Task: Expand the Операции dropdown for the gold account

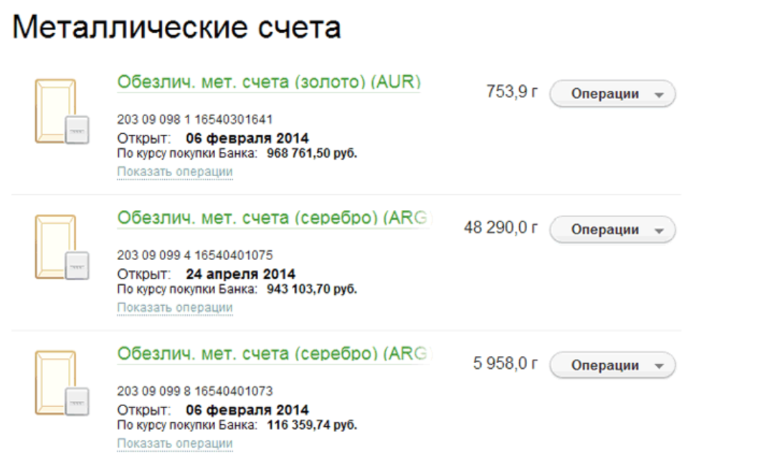Action: tap(612, 94)
